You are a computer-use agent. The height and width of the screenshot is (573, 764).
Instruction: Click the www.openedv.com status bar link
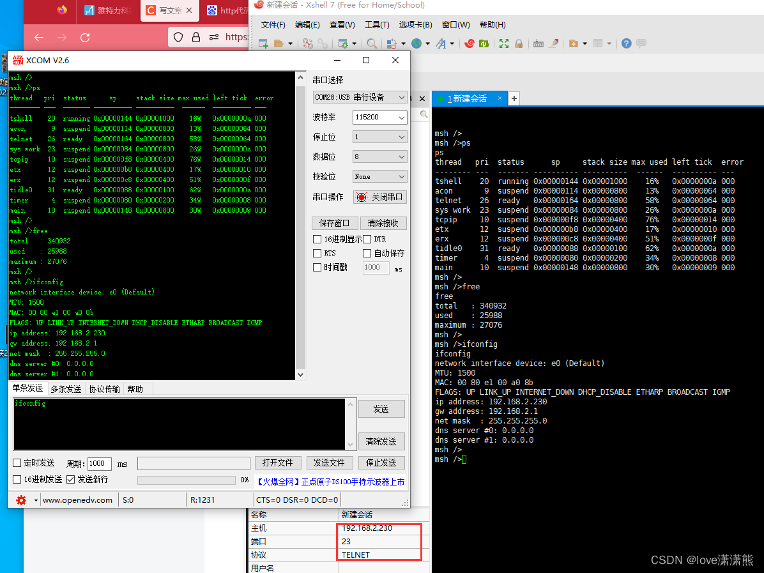tap(77, 500)
